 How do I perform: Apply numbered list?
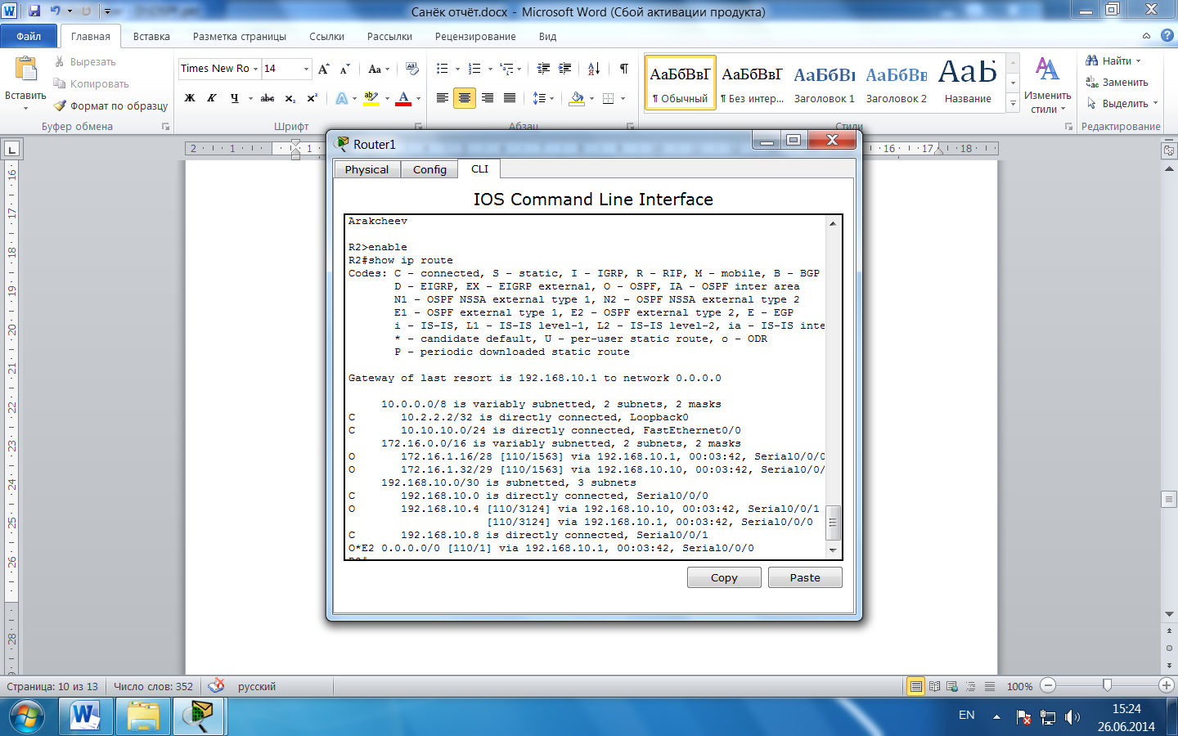474,69
